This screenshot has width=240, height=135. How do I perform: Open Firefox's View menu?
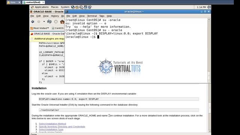46,16
